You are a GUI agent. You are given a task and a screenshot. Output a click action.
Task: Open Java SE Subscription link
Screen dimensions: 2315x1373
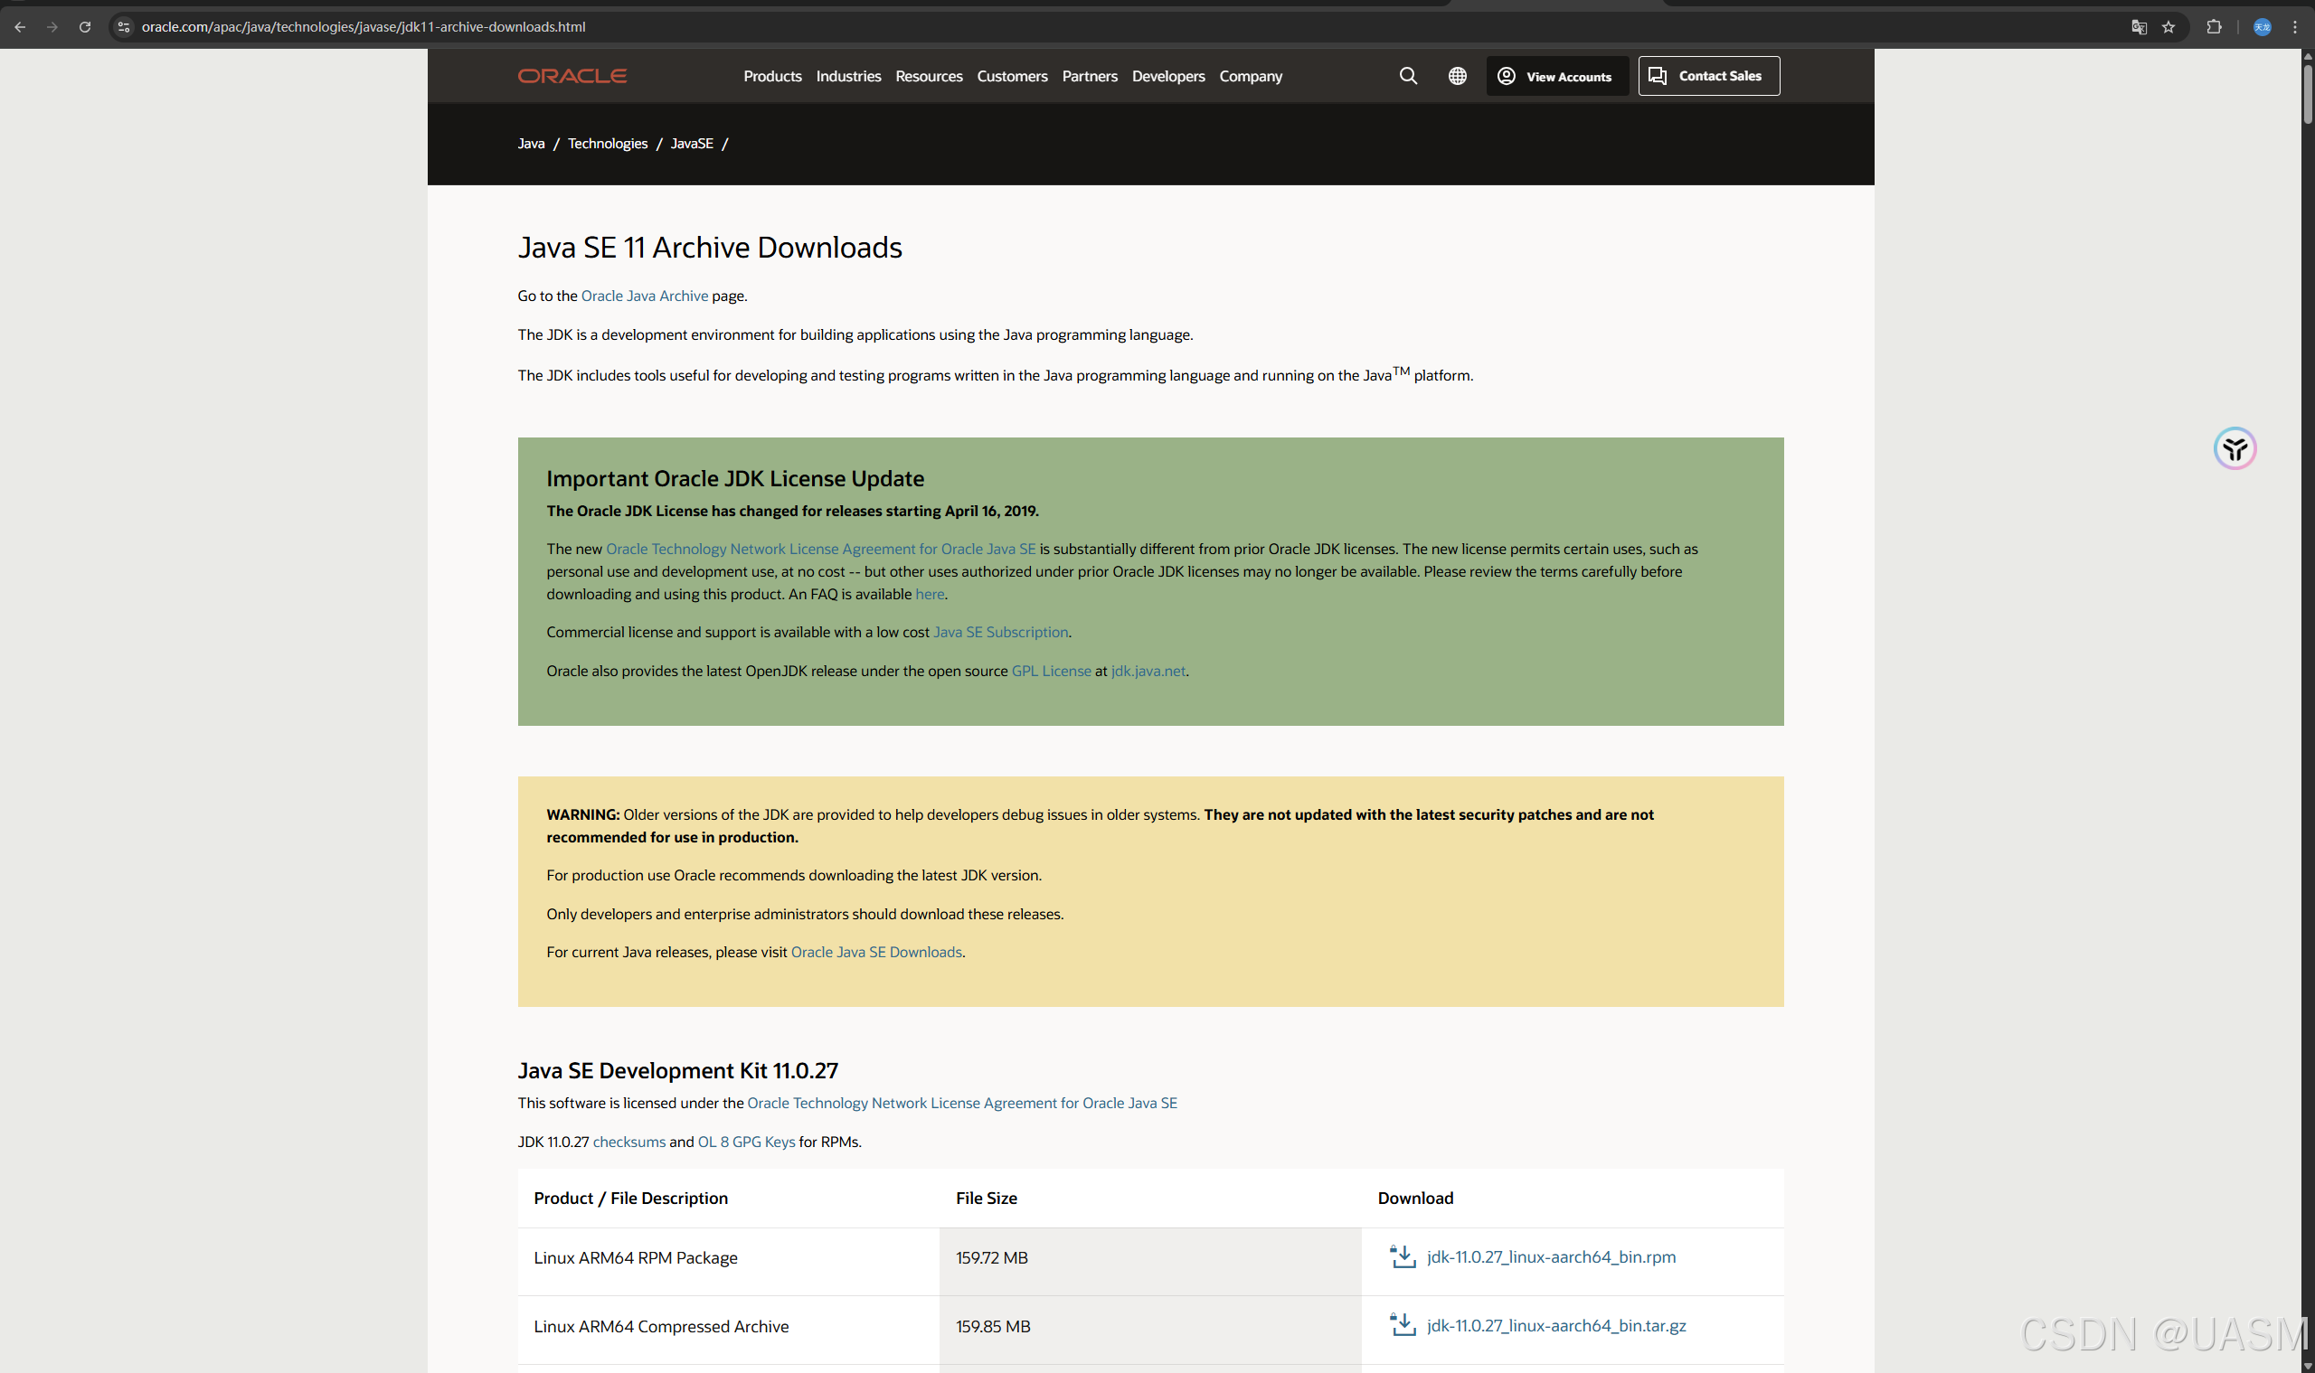(x=999, y=632)
